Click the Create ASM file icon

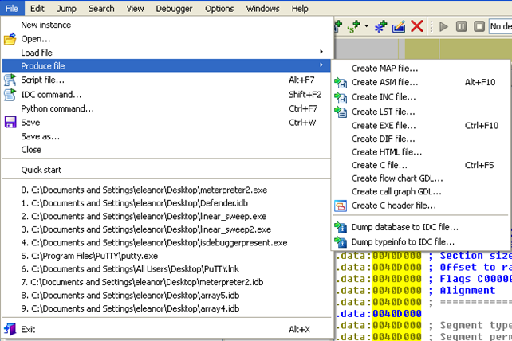coord(341,82)
